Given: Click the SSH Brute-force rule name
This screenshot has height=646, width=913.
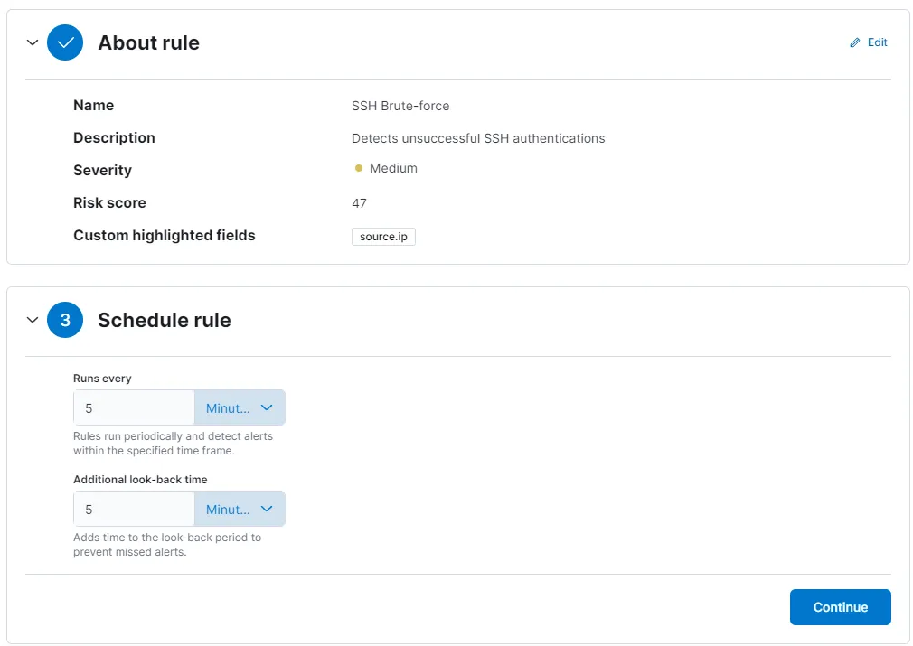Looking at the screenshot, I should (x=400, y=106).
